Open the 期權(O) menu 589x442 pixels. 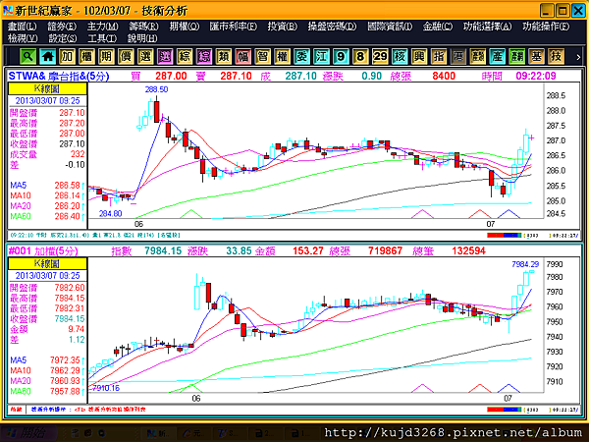185,27
